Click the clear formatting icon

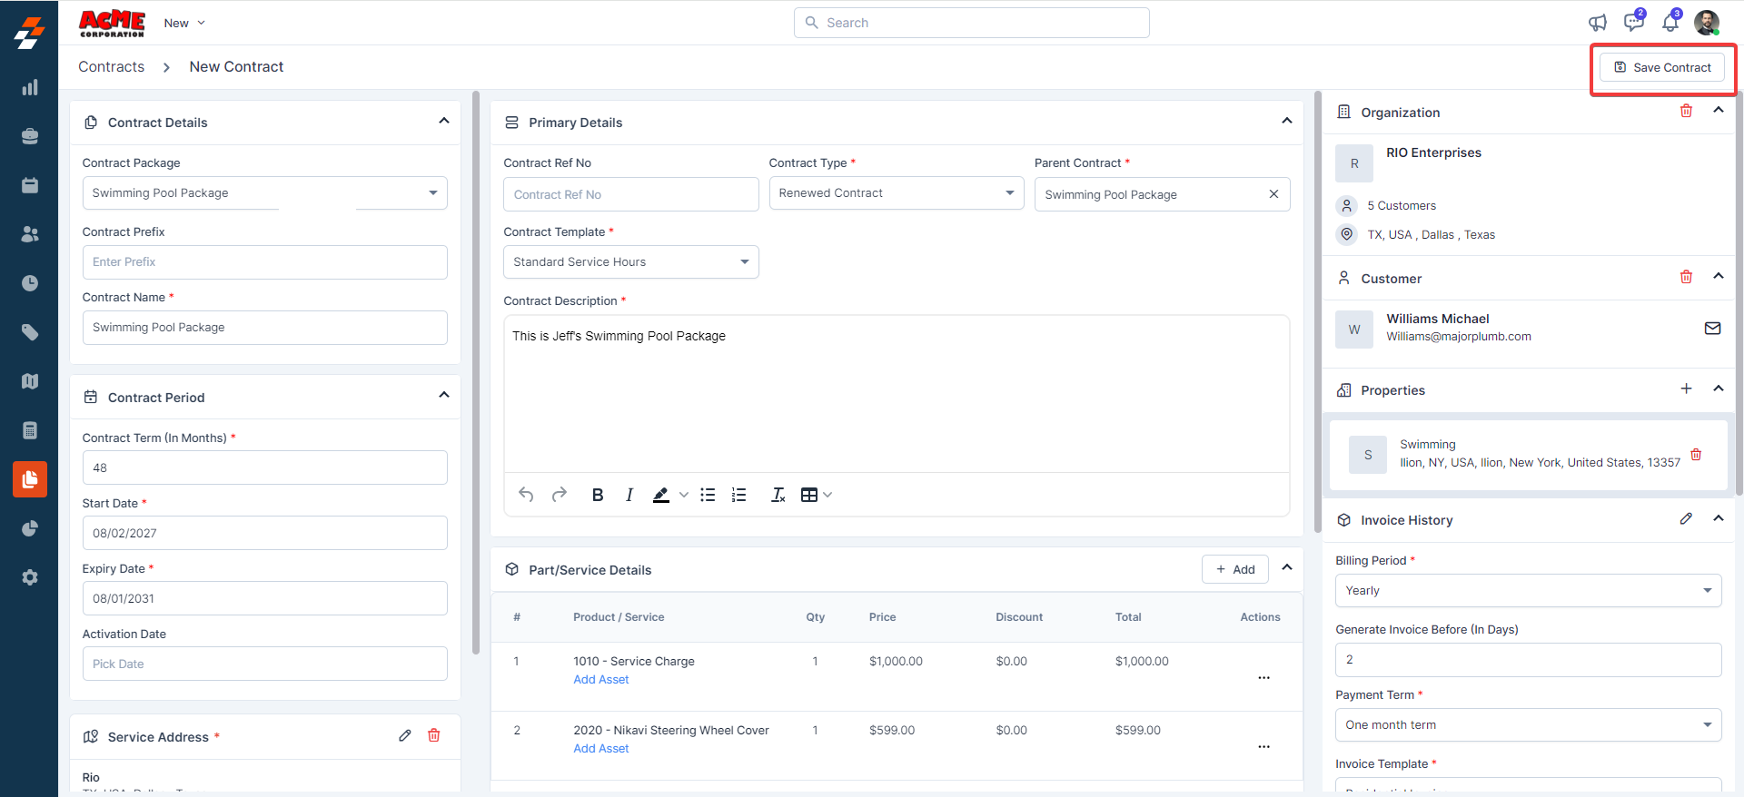778,495
